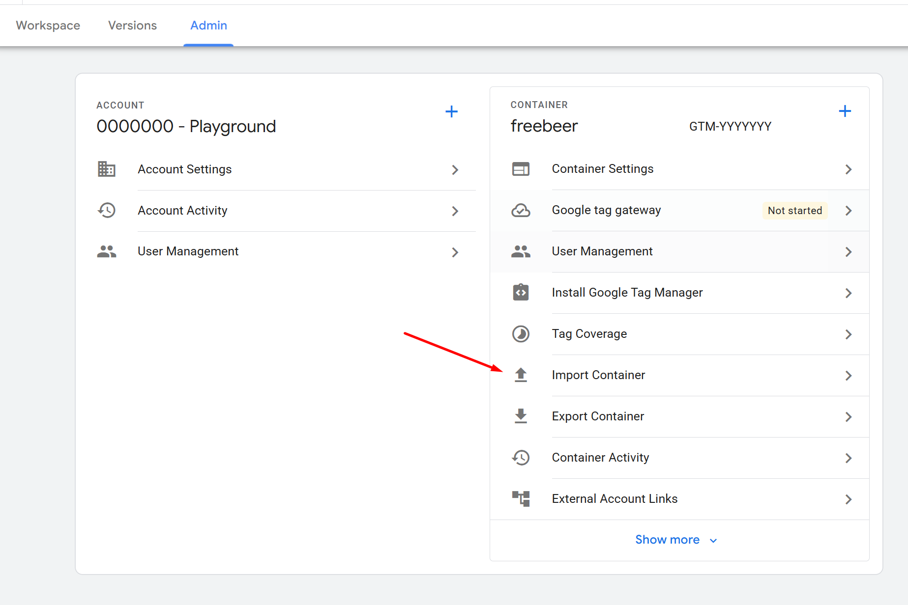The height and width of the screenshot is (605, 908).
Task: Click the Account Activity history icon
Action: click(106, 210)
